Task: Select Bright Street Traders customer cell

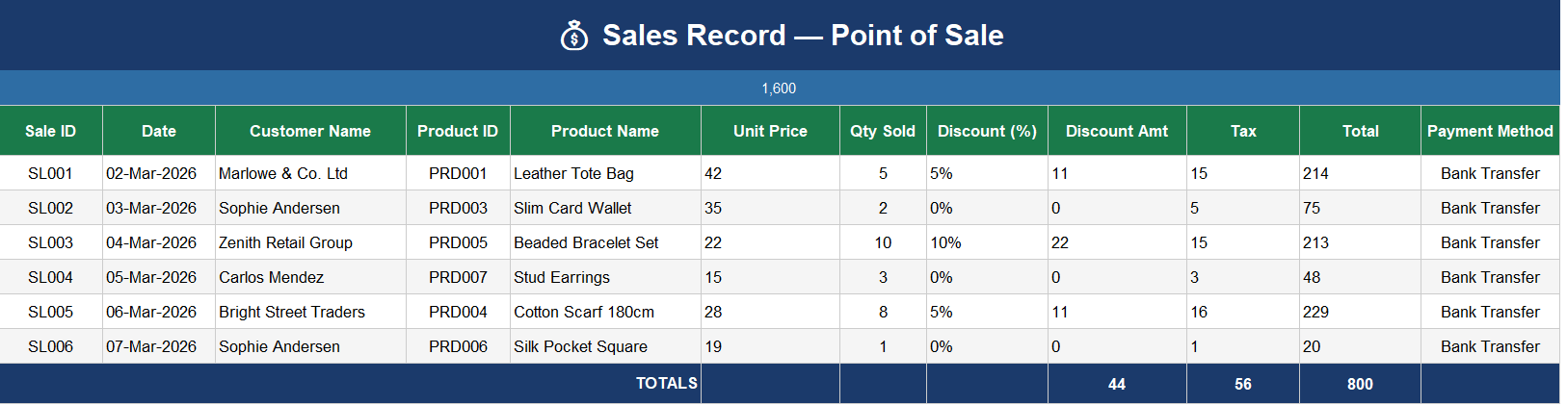Action: coord(310,312)
